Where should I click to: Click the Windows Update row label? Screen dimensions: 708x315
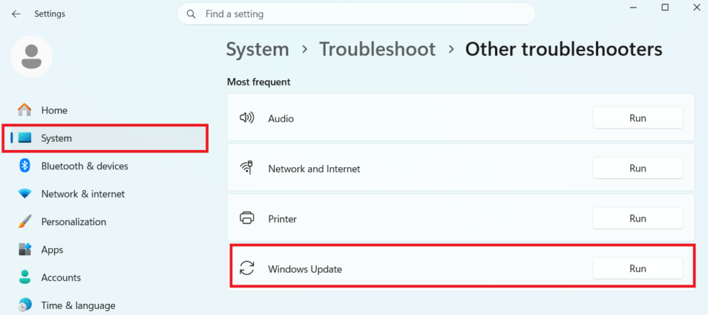point(305,269)
